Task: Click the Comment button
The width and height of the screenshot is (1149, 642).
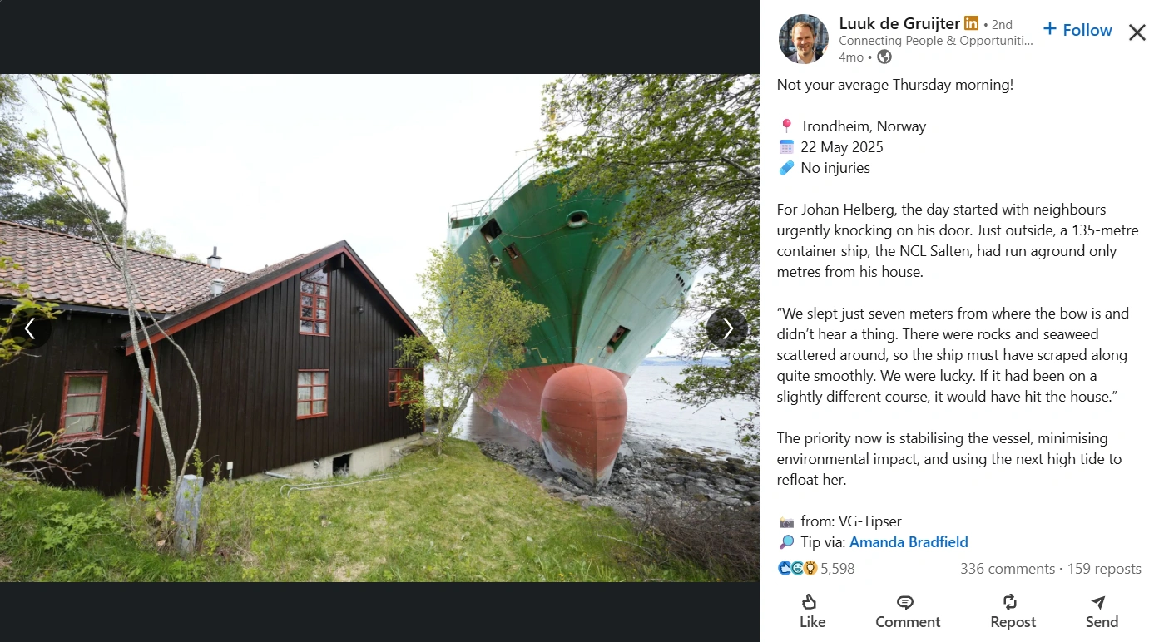Action: click(907, 612)
